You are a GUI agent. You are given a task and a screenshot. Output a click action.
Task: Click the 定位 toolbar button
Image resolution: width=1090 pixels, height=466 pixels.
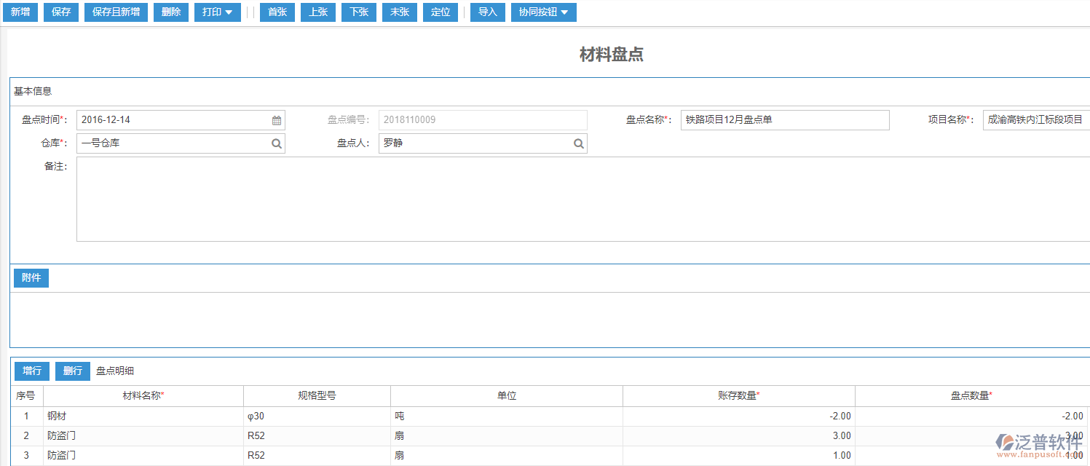click(x=440, y=12)
